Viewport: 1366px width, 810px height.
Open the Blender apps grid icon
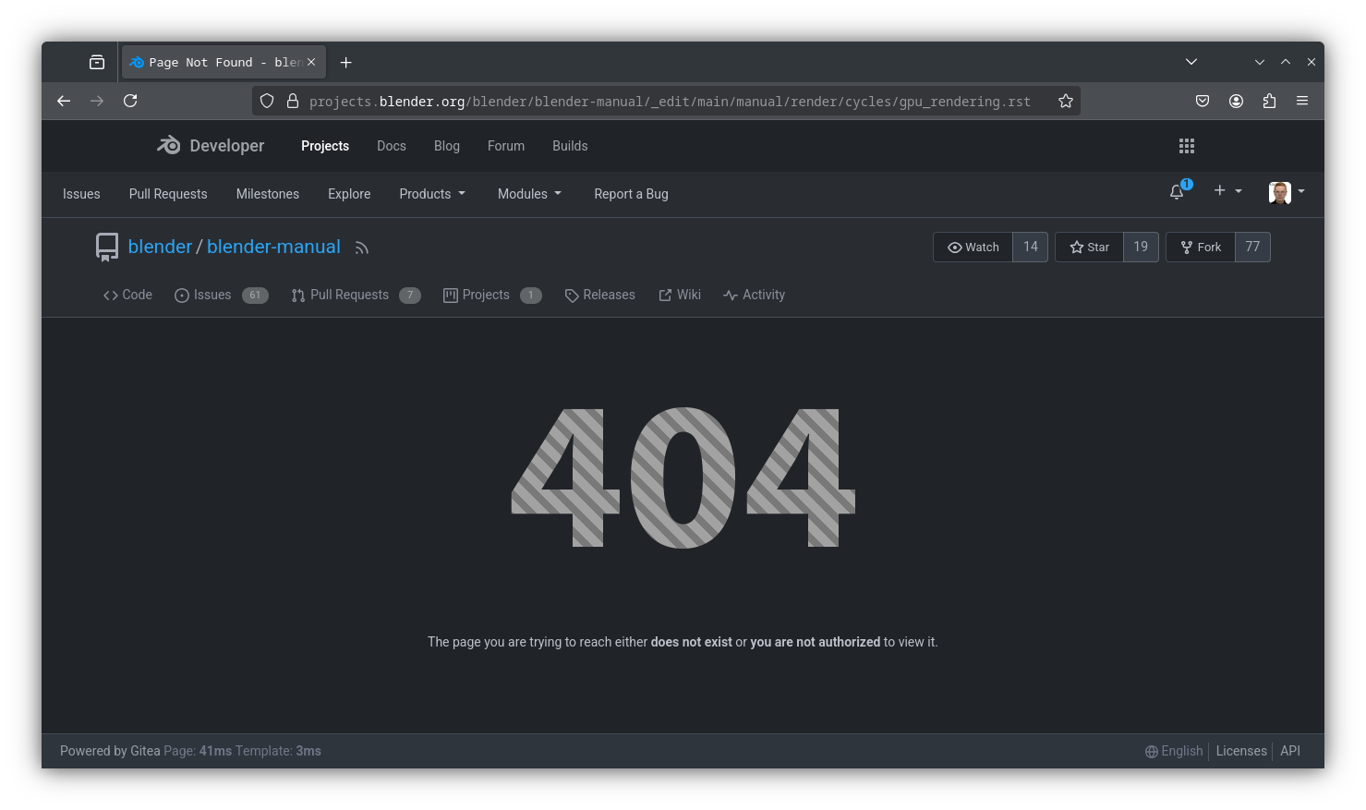tap(1187, 146)
